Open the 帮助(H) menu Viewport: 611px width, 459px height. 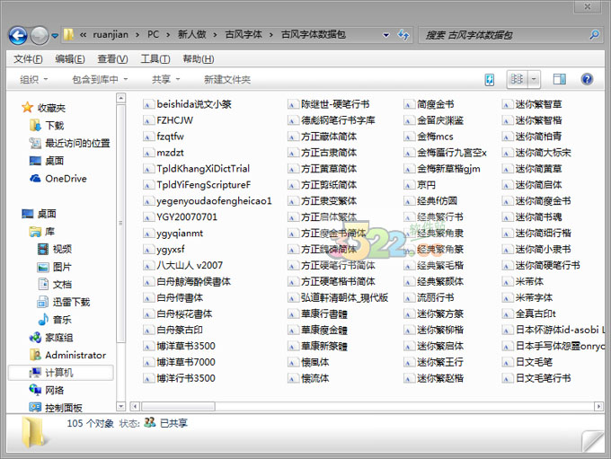(x=199, y=59)
